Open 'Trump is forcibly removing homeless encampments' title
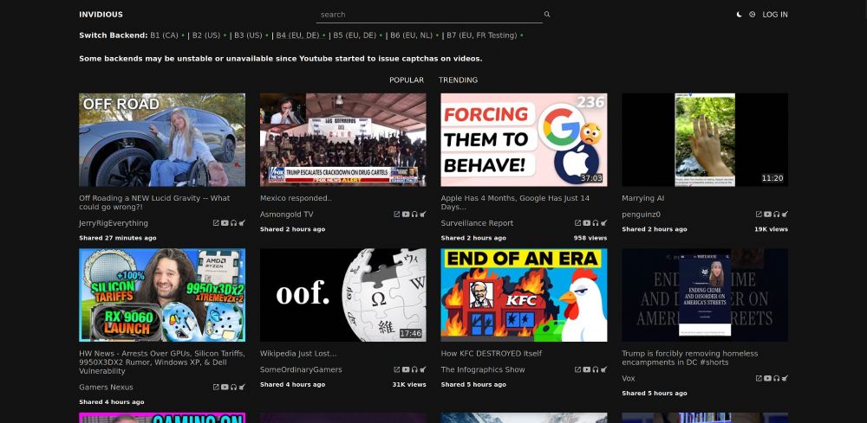This screenshot has width=867, height=423. pos(689,358)
